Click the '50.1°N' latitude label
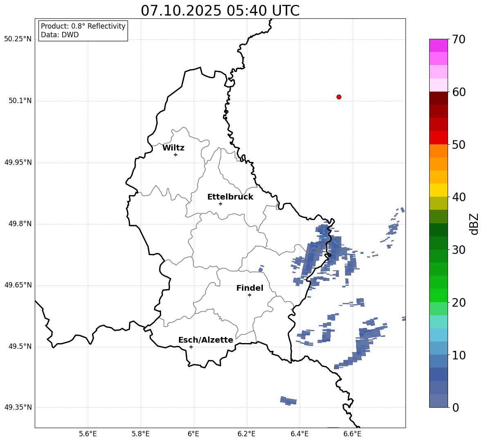484x442 pixels. (x=20, y=101)
